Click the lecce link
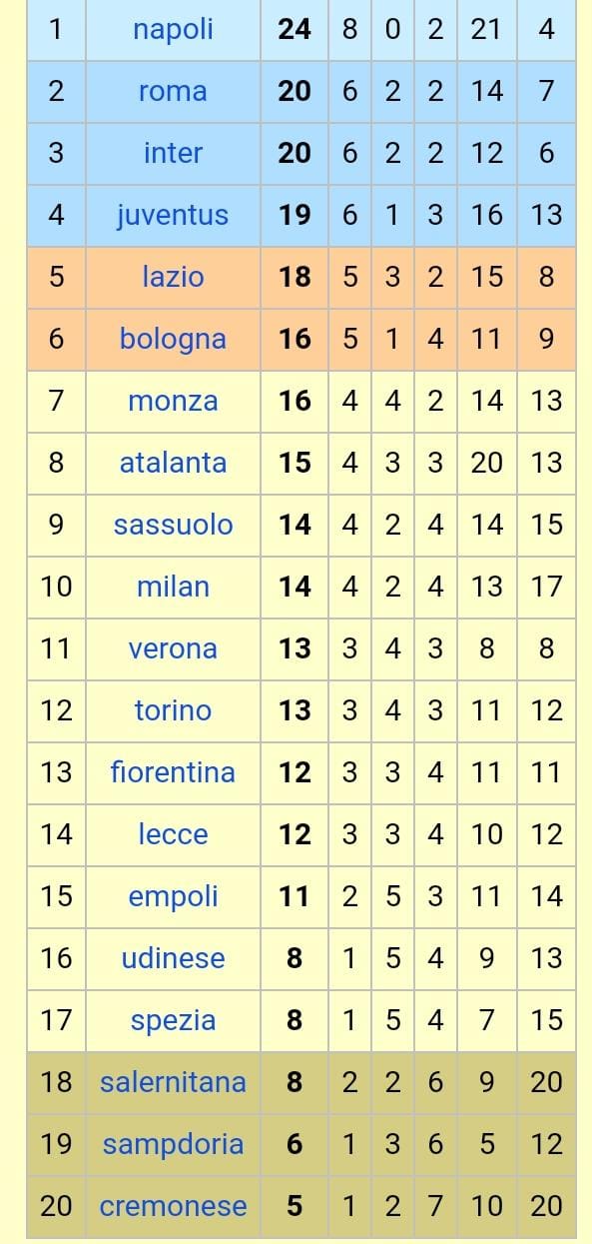Viewport: 592px width, 1244px height. tap(173, 834)
